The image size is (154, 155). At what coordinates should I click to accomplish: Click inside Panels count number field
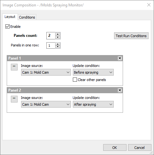pos(51,36)
